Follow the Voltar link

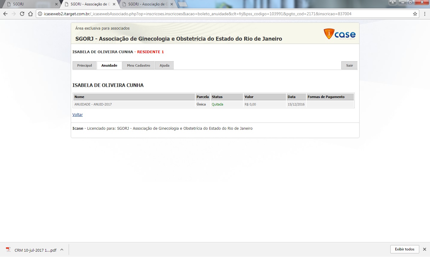[77, 115]
